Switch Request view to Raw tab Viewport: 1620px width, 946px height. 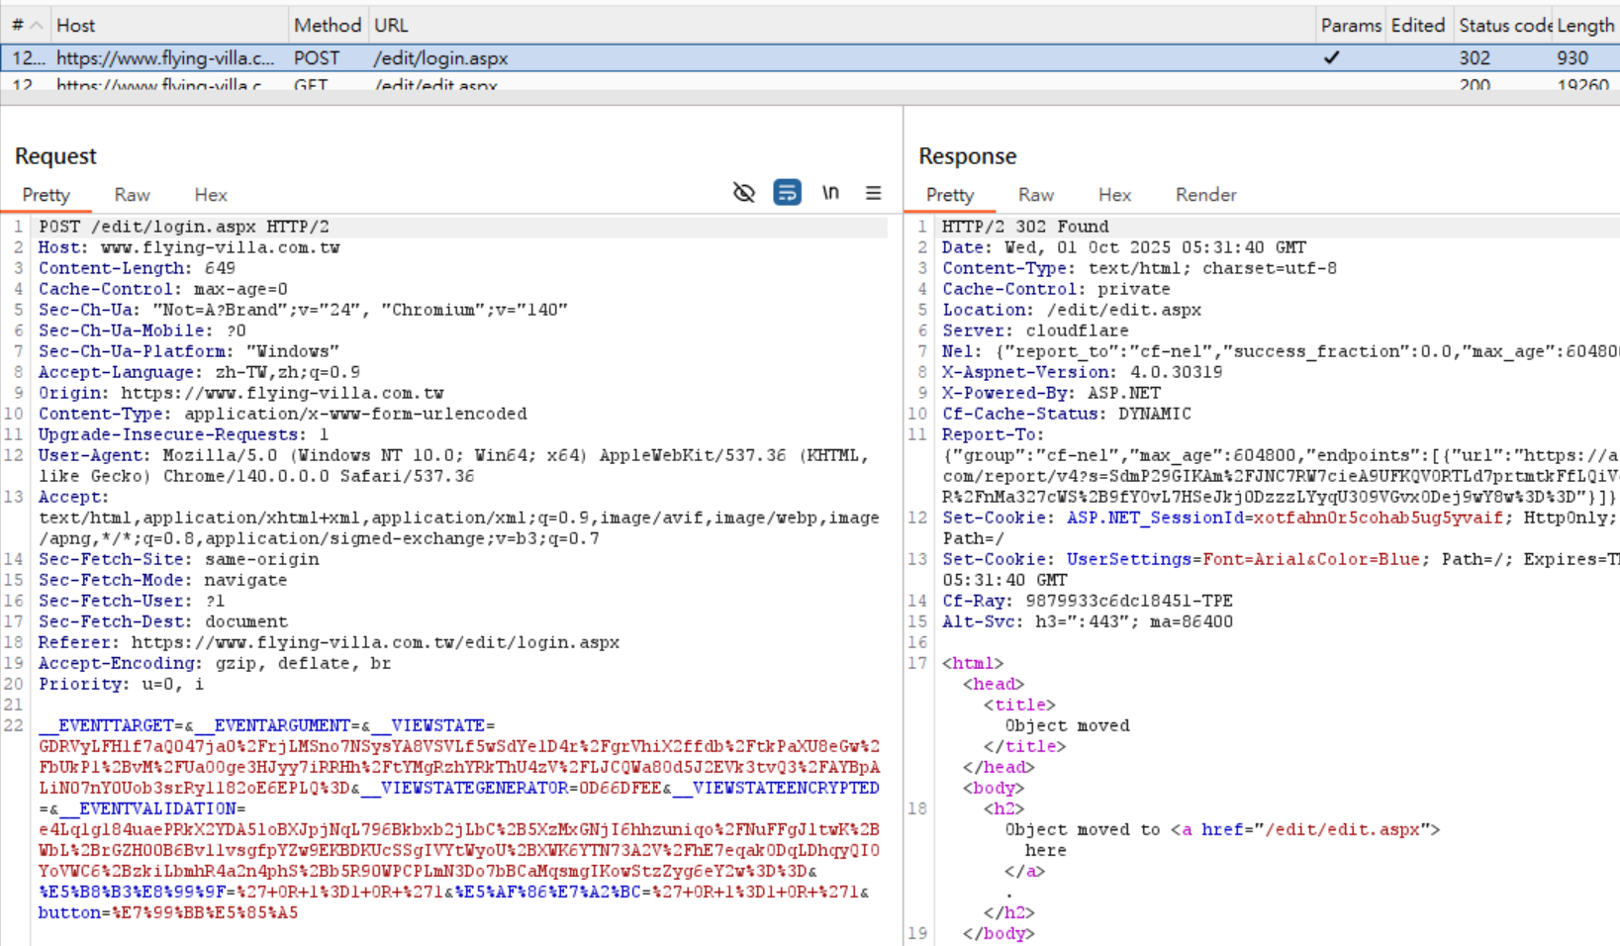click(132, 195)
